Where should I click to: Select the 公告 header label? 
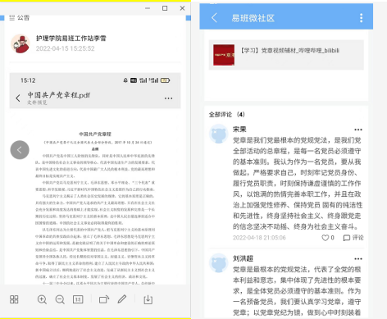pos(23,18)
